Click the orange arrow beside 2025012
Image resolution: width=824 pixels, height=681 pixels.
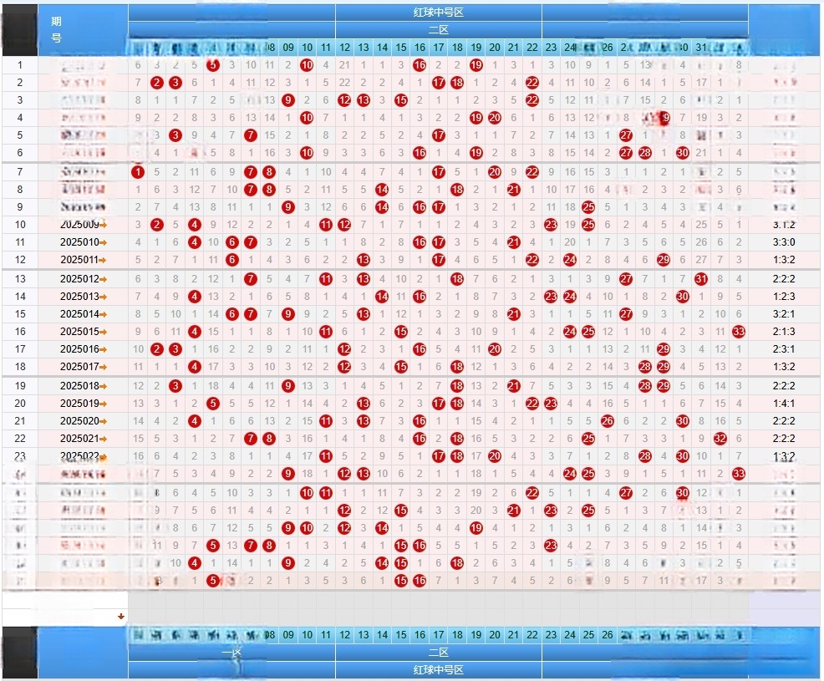103,280
